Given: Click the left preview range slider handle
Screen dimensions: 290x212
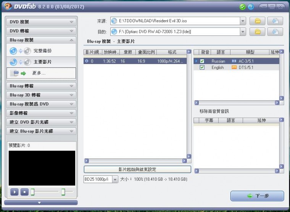Looking at the screenshot, I should (32, 192).
